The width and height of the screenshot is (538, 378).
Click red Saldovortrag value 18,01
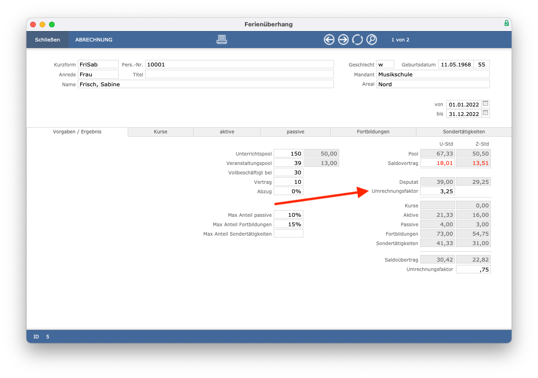438,163
